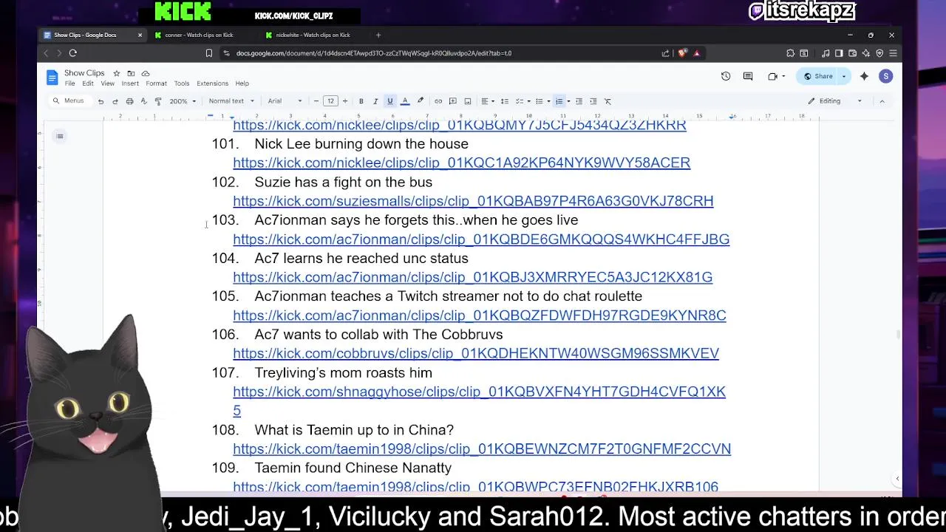Show document outline in left sidebar
The width and height of the screenshot is (946, 532).
[60, 136]
